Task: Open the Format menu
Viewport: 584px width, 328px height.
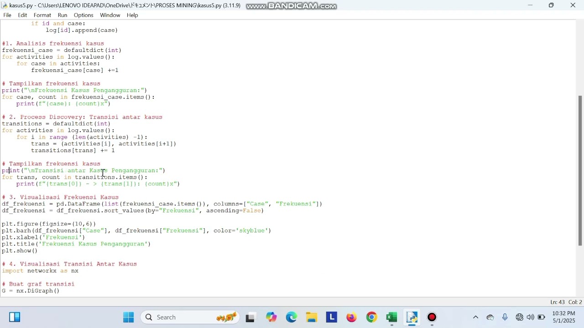Action: coord(42,15)
